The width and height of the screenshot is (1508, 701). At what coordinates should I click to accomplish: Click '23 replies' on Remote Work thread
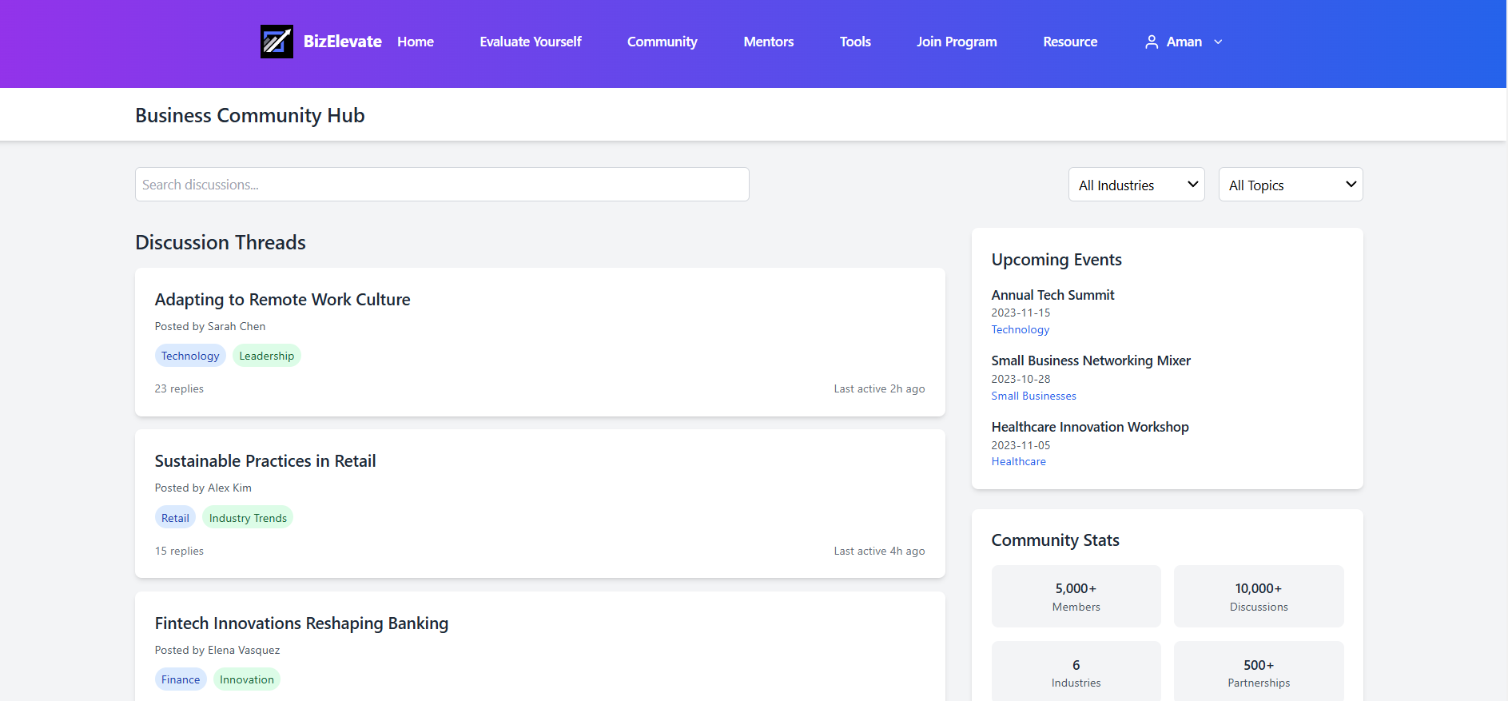(x=179, y=388)
